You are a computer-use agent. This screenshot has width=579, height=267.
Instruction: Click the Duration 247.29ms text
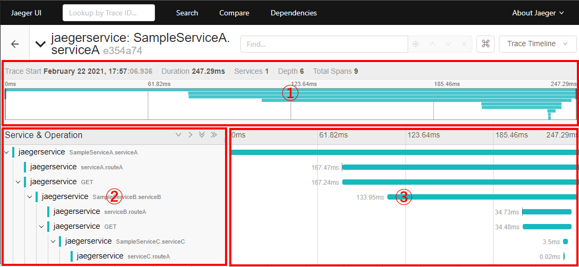(x=193, y=71)
